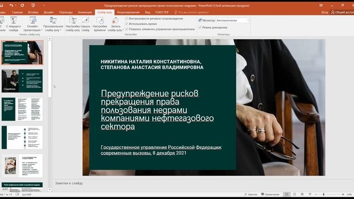Image resolution: width=354 pixels, height=199 pixels.
Task: Click the Redo/Repeat icon in quick access toolbar
Action: pos(22,6)
